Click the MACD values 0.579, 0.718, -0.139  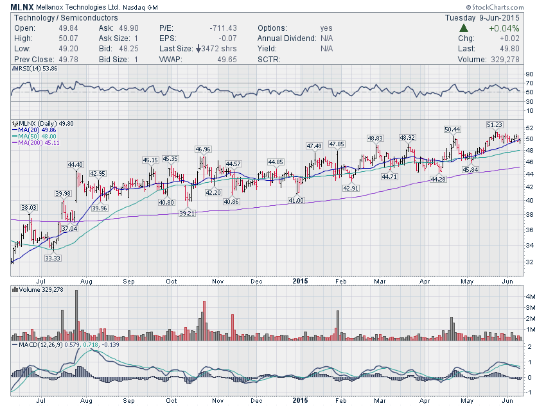coord(92,345)
